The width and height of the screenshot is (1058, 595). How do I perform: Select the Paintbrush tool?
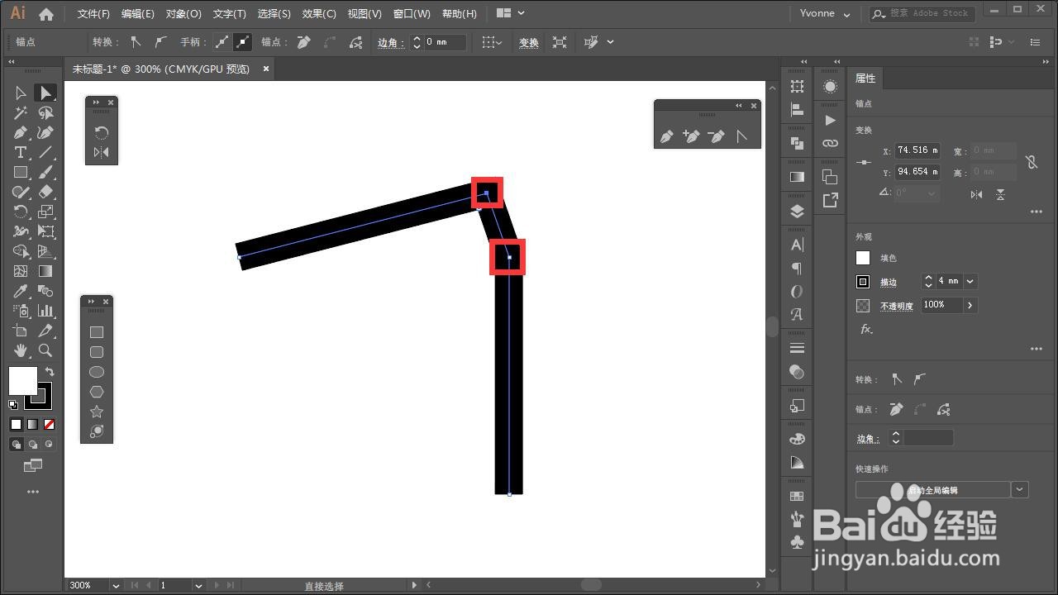click(x=45, y=172)
